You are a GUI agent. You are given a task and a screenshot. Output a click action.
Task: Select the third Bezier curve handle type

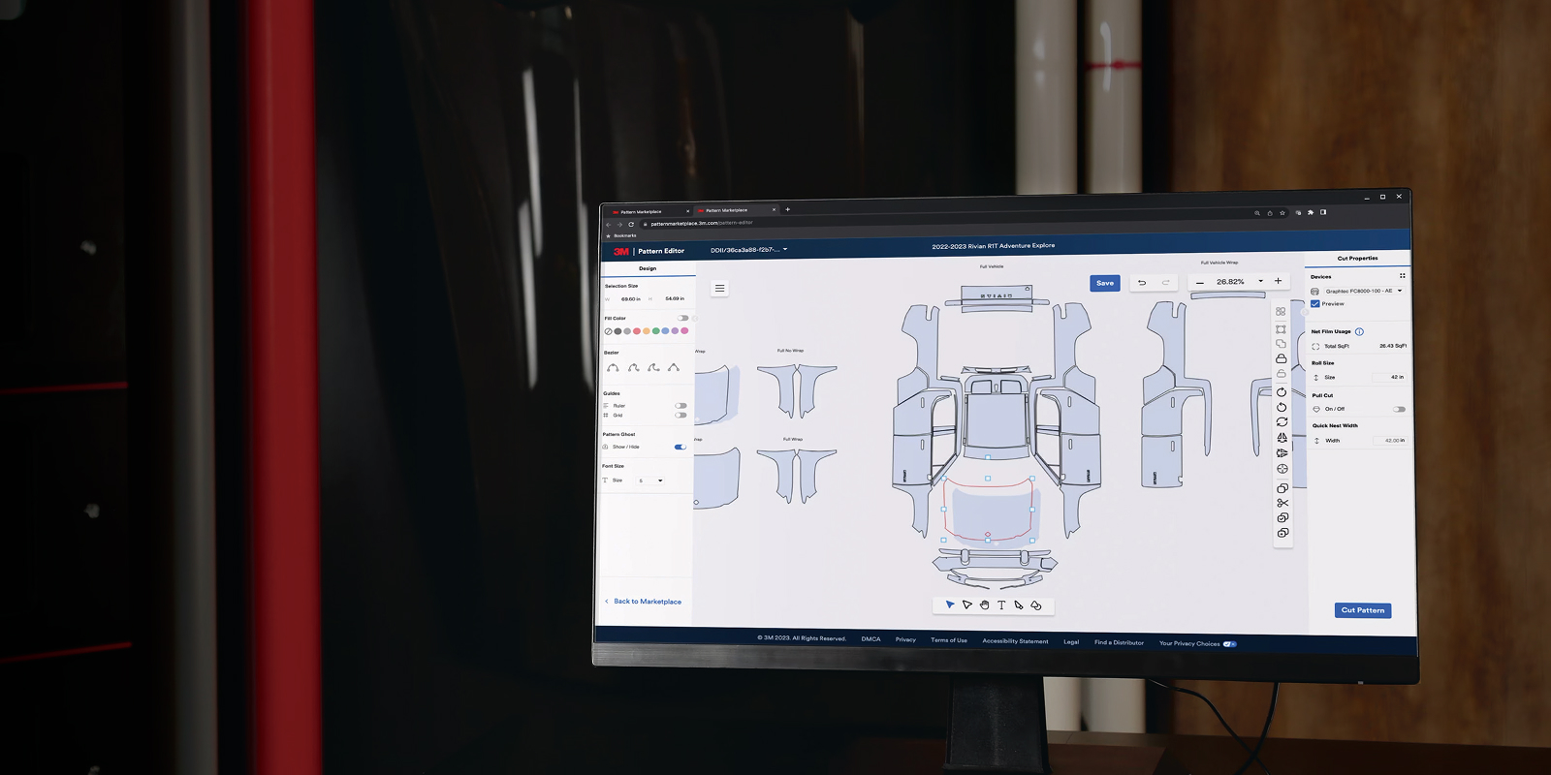653,367
